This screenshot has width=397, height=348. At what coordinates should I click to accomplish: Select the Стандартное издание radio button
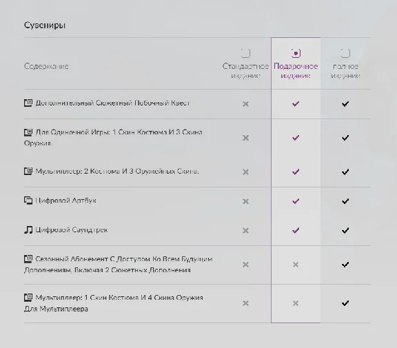click(x=245, y=53)
